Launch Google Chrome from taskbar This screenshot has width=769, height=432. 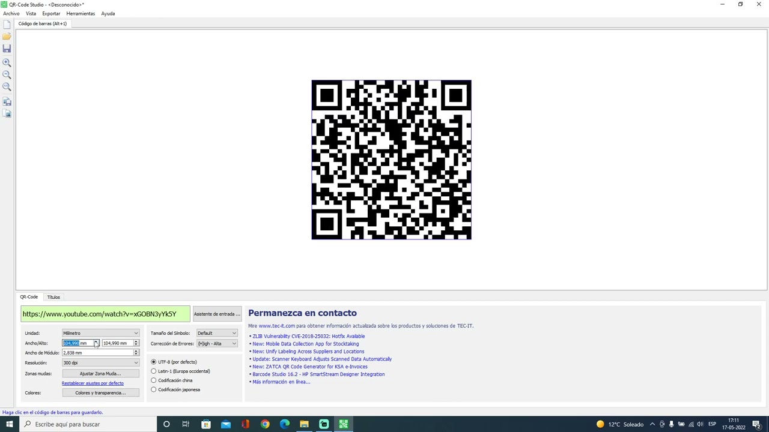(265, 424)
